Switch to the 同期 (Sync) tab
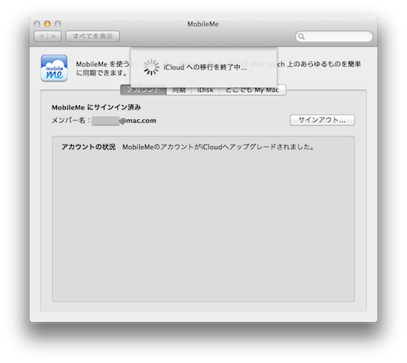The height and width of the screenshot is (363, 407). [x=179, y=90]
